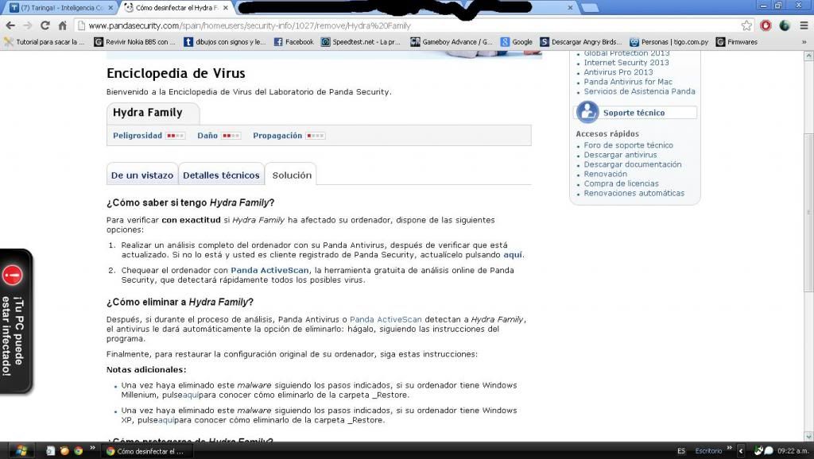This screenshot has height=459, width=814.
Task: Select the 'Cómo desinfectar el Hydra F...' browser tab
Action: tap(176, 8)
